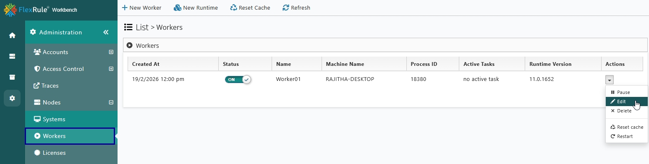Open the Worker01 actions dropdown arrow
This screenshot has height=164, width=649.
[610, 80]
